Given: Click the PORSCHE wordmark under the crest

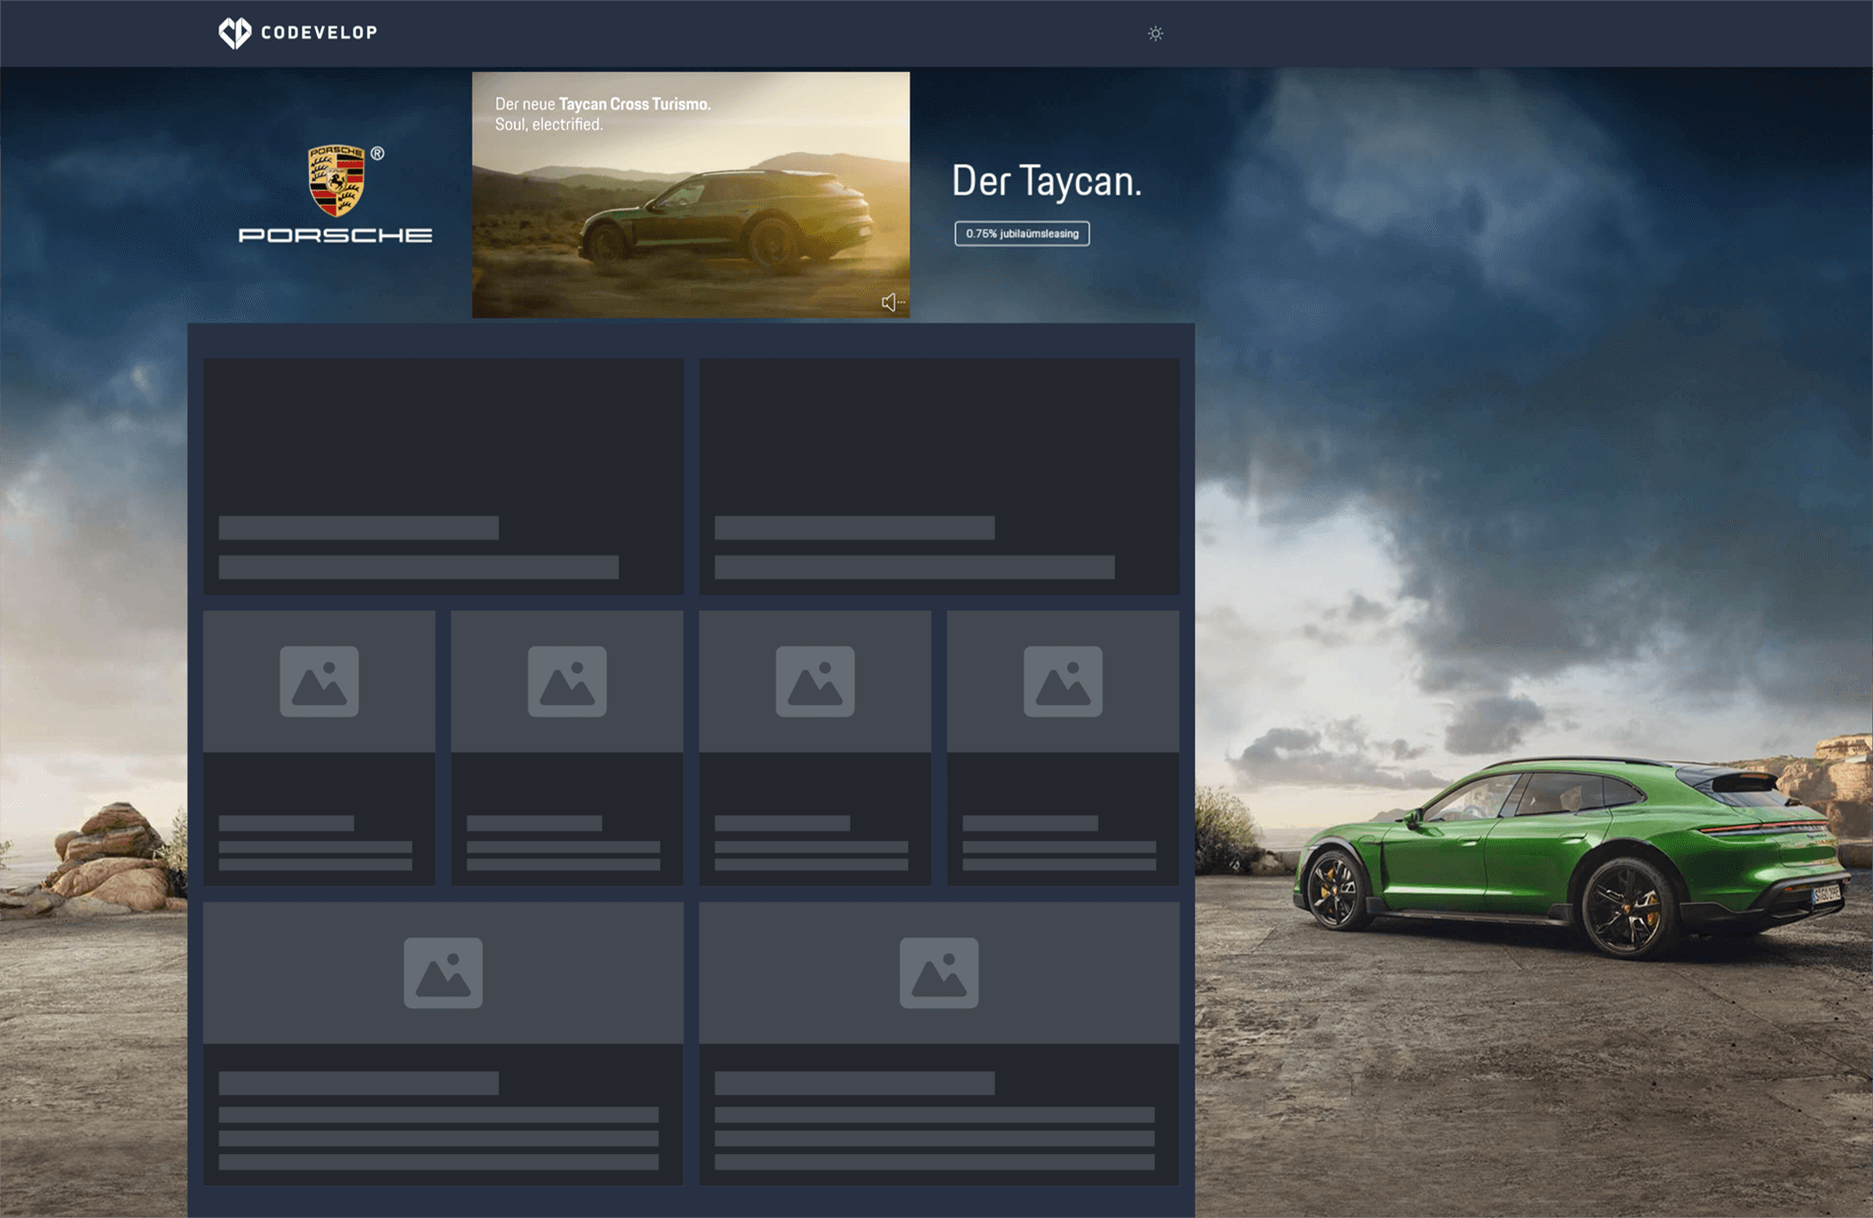Looking at the screenshot, I should point(336,235).
